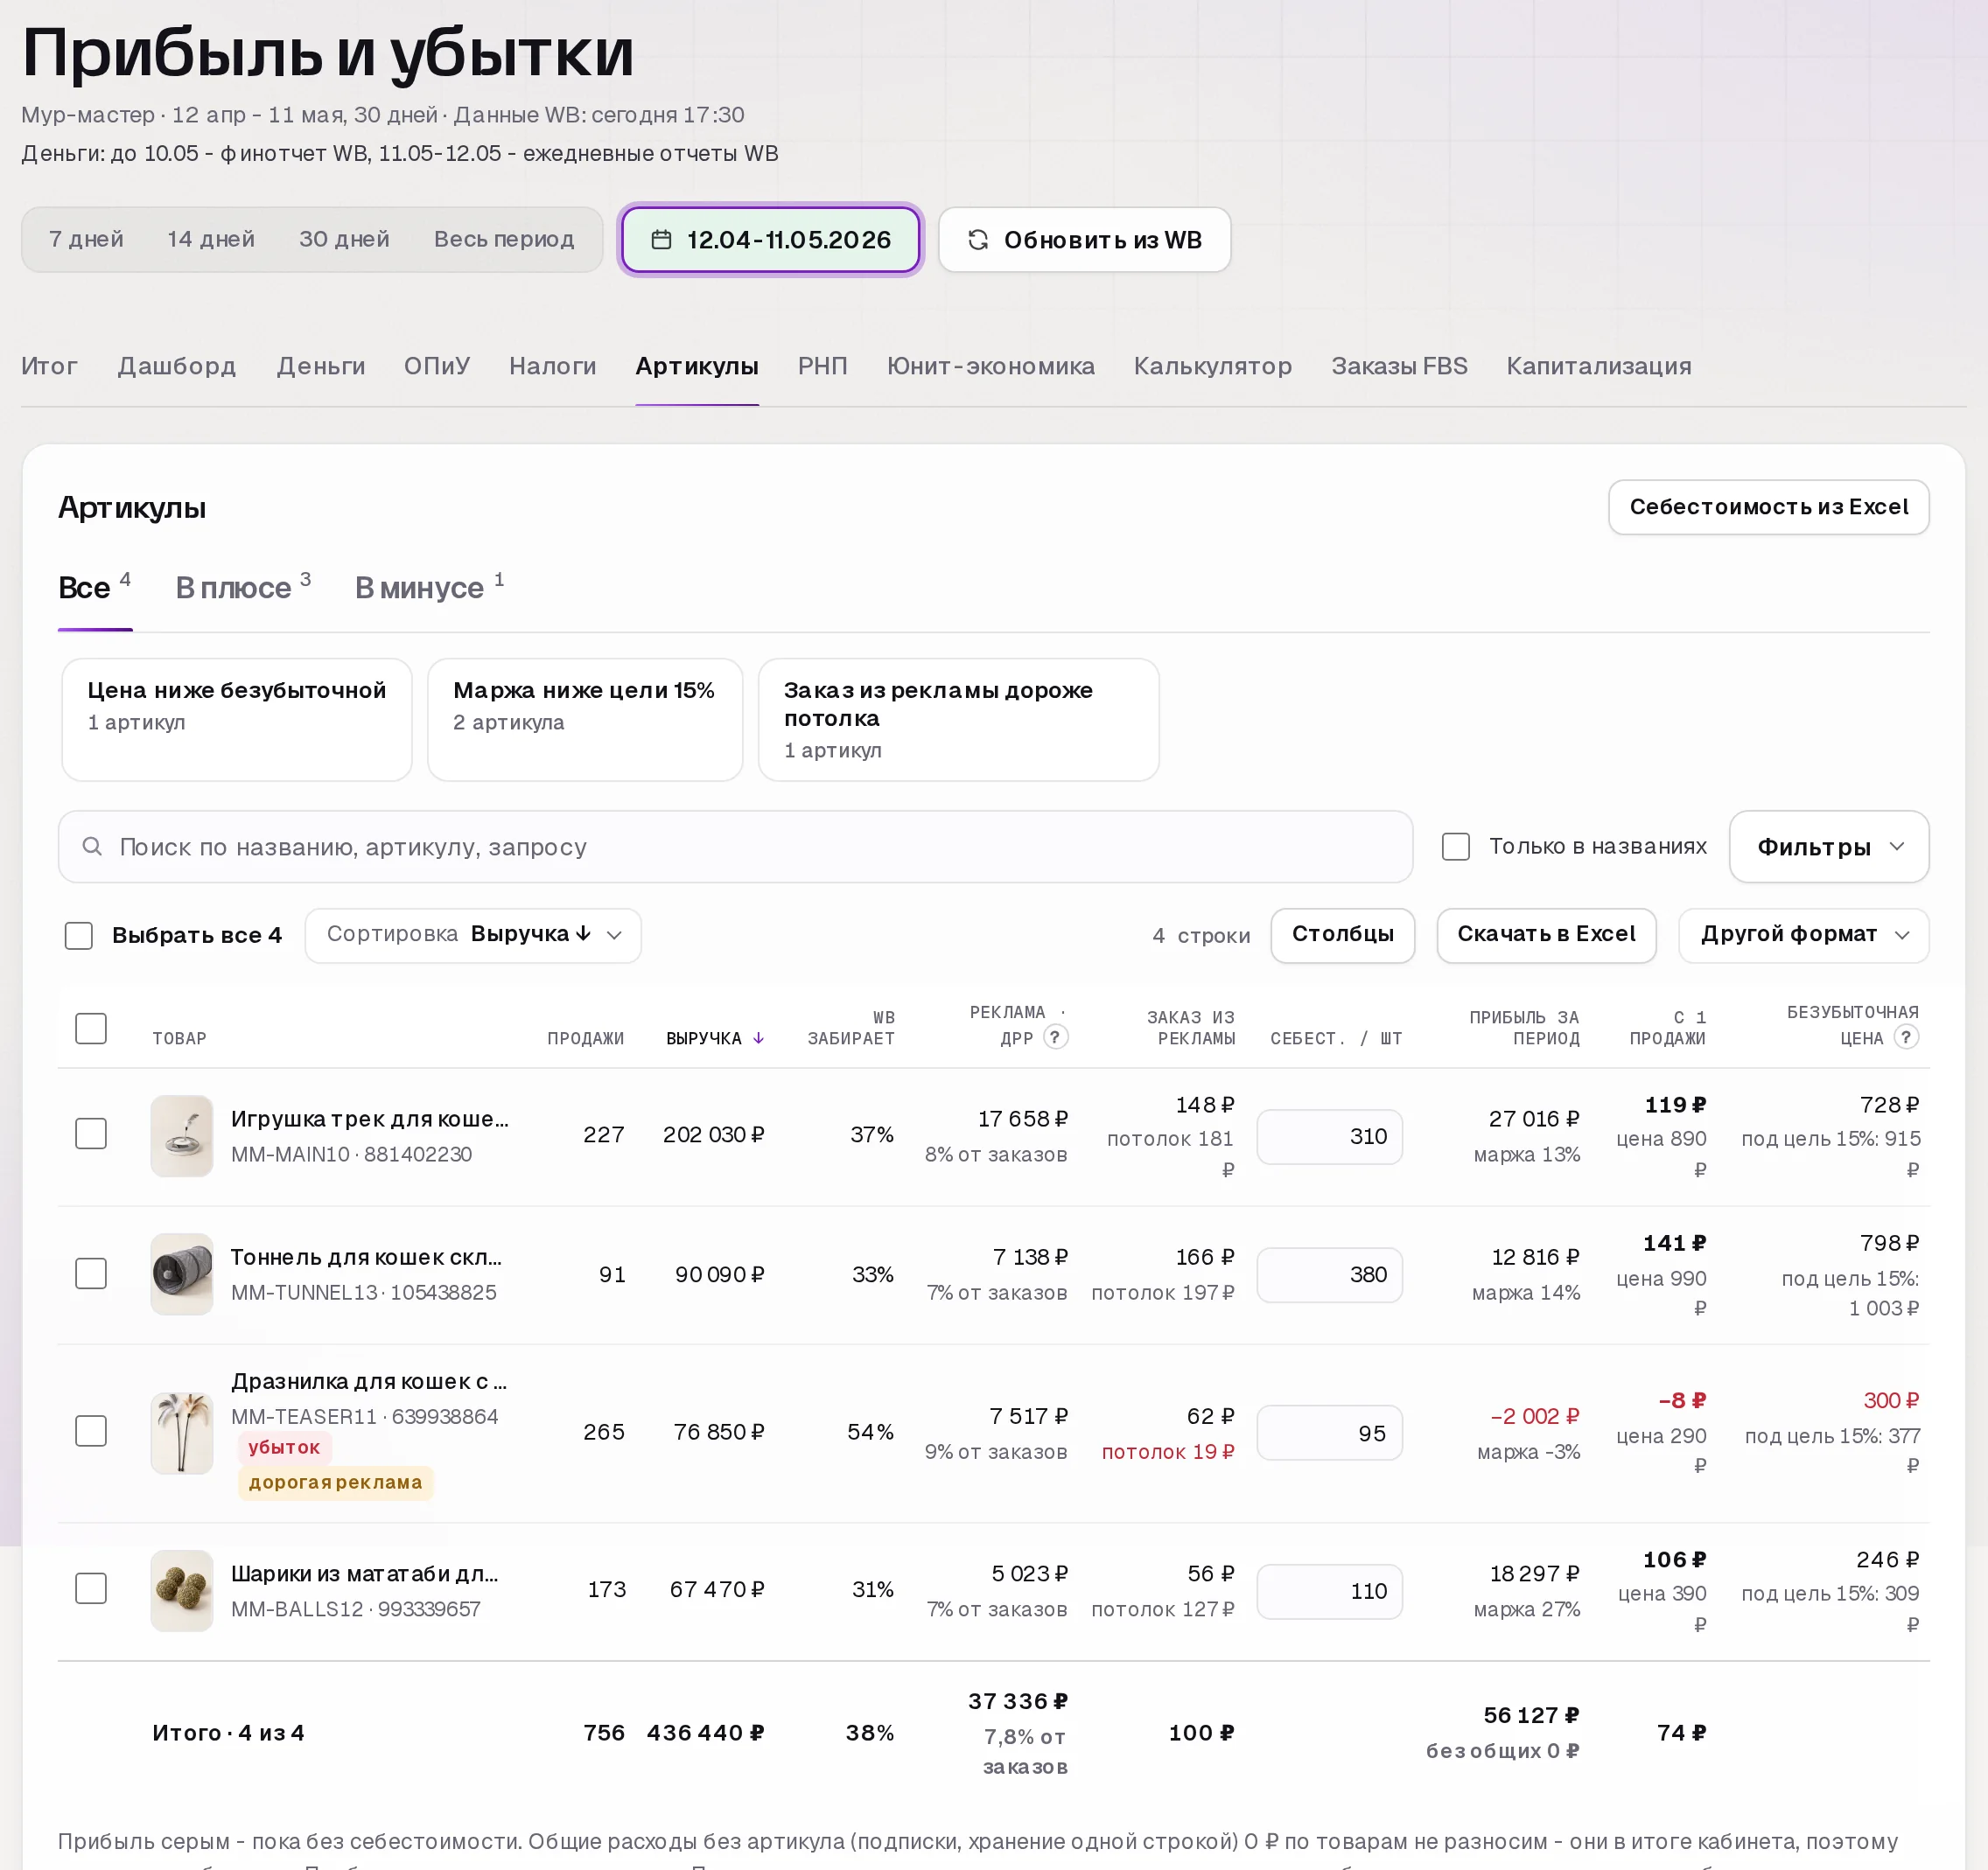Open the Заказы FBS tab

[1399, 366]
